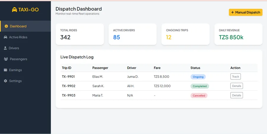267x134 pixels.
Task: Click the Cancelled status badge
Action: click(199, 95)
